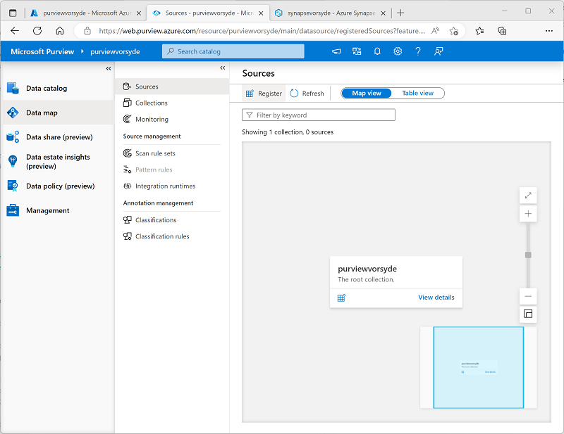The height and width of the screenshot is (434, 564).
Task: Open the help question mark
Action: [417, 51]
